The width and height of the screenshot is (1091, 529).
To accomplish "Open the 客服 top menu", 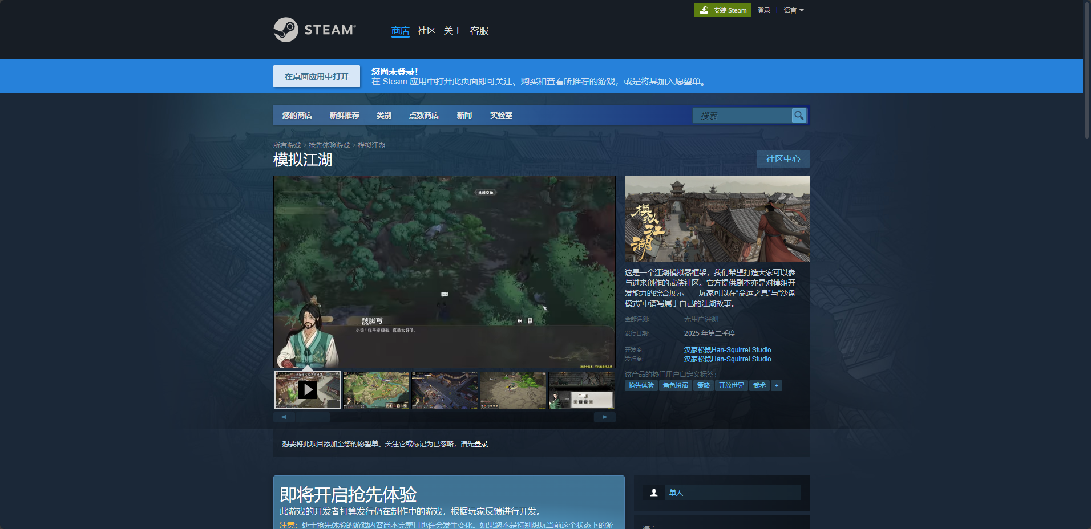I will click(x=479, y=31).
